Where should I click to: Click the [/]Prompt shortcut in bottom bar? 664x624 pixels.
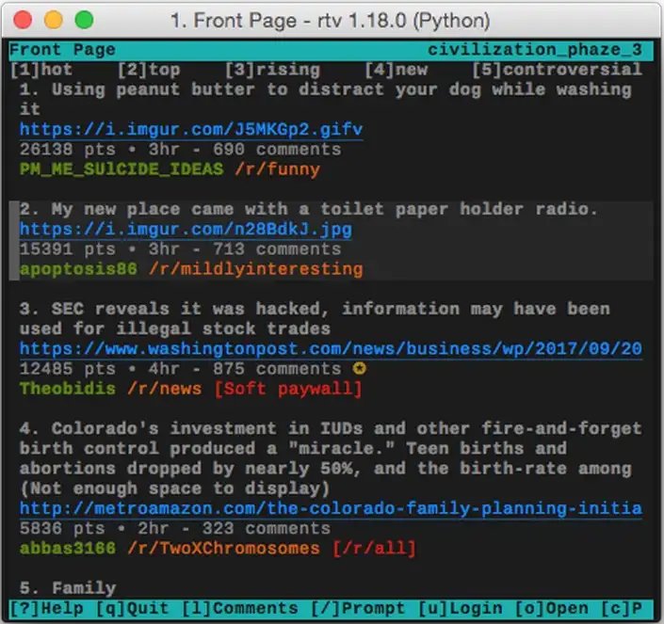358,608
